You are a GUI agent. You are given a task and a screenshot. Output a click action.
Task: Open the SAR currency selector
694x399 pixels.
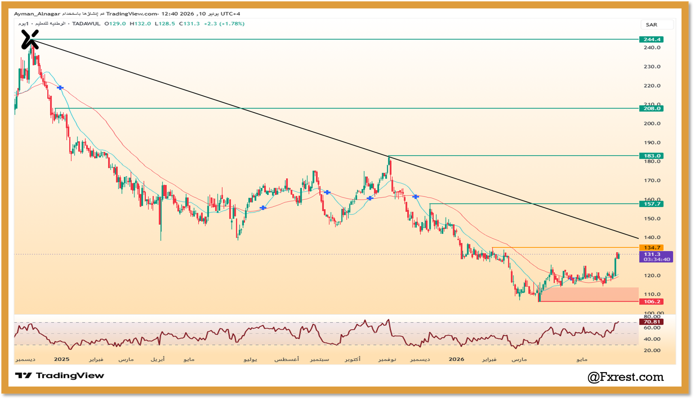[657, 25]
